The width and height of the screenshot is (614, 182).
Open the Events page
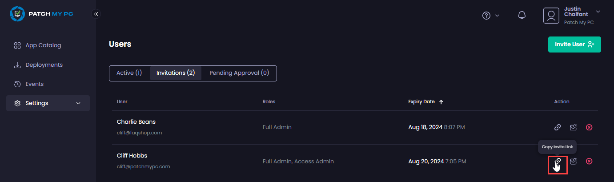(x=34, y=84)
